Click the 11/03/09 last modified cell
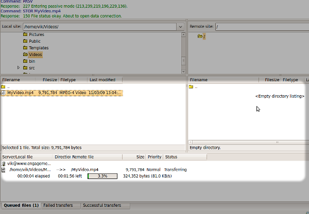309x214 pixels. pyautogui.click(x=105, y=93)
